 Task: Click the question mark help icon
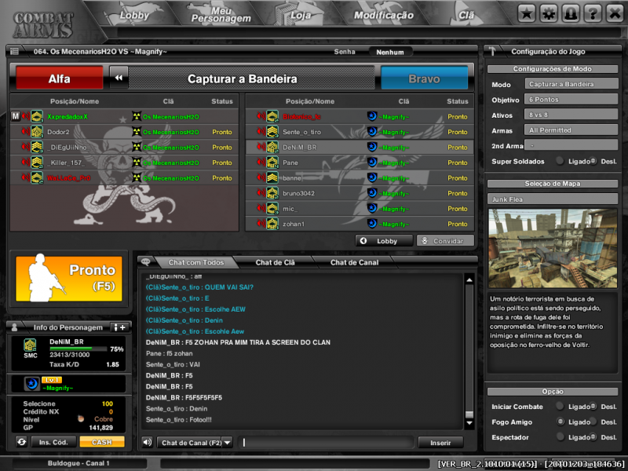(593, 13)
